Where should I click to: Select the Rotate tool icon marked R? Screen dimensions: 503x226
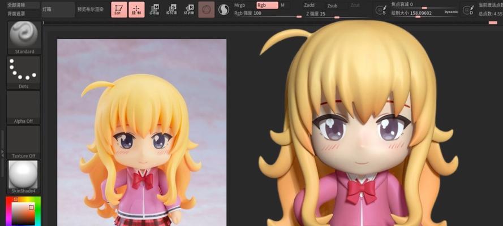point(189,10)
